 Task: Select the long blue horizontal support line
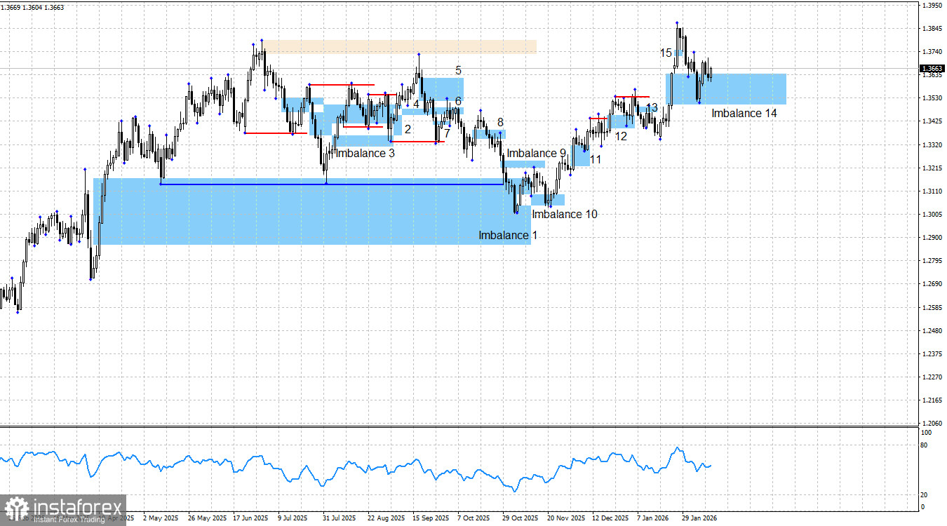[333, 184]
